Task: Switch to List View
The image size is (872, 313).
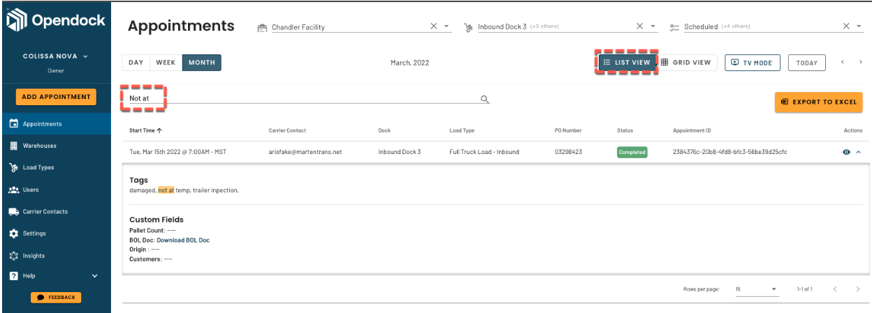Action: 627,63
